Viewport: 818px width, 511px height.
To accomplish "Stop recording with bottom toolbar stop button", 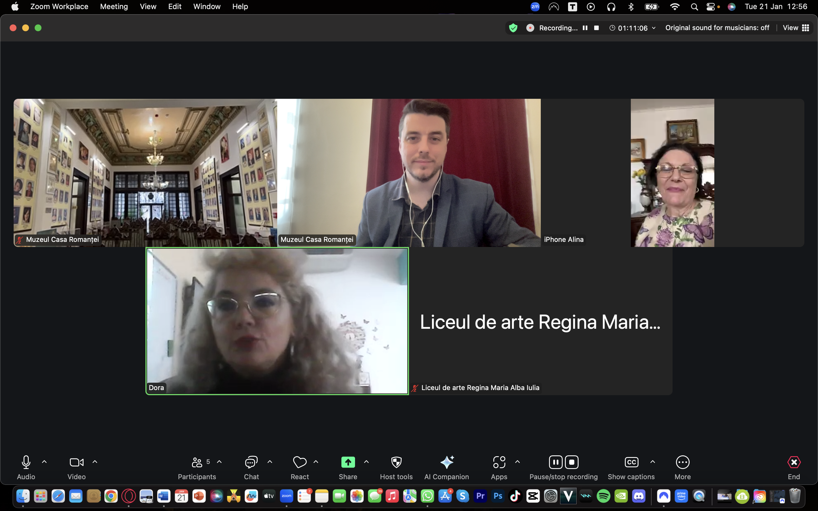I will [x=571, y=462].
